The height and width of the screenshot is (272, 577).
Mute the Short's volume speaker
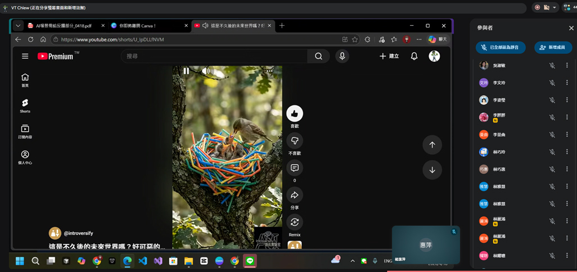pos(206,71)
